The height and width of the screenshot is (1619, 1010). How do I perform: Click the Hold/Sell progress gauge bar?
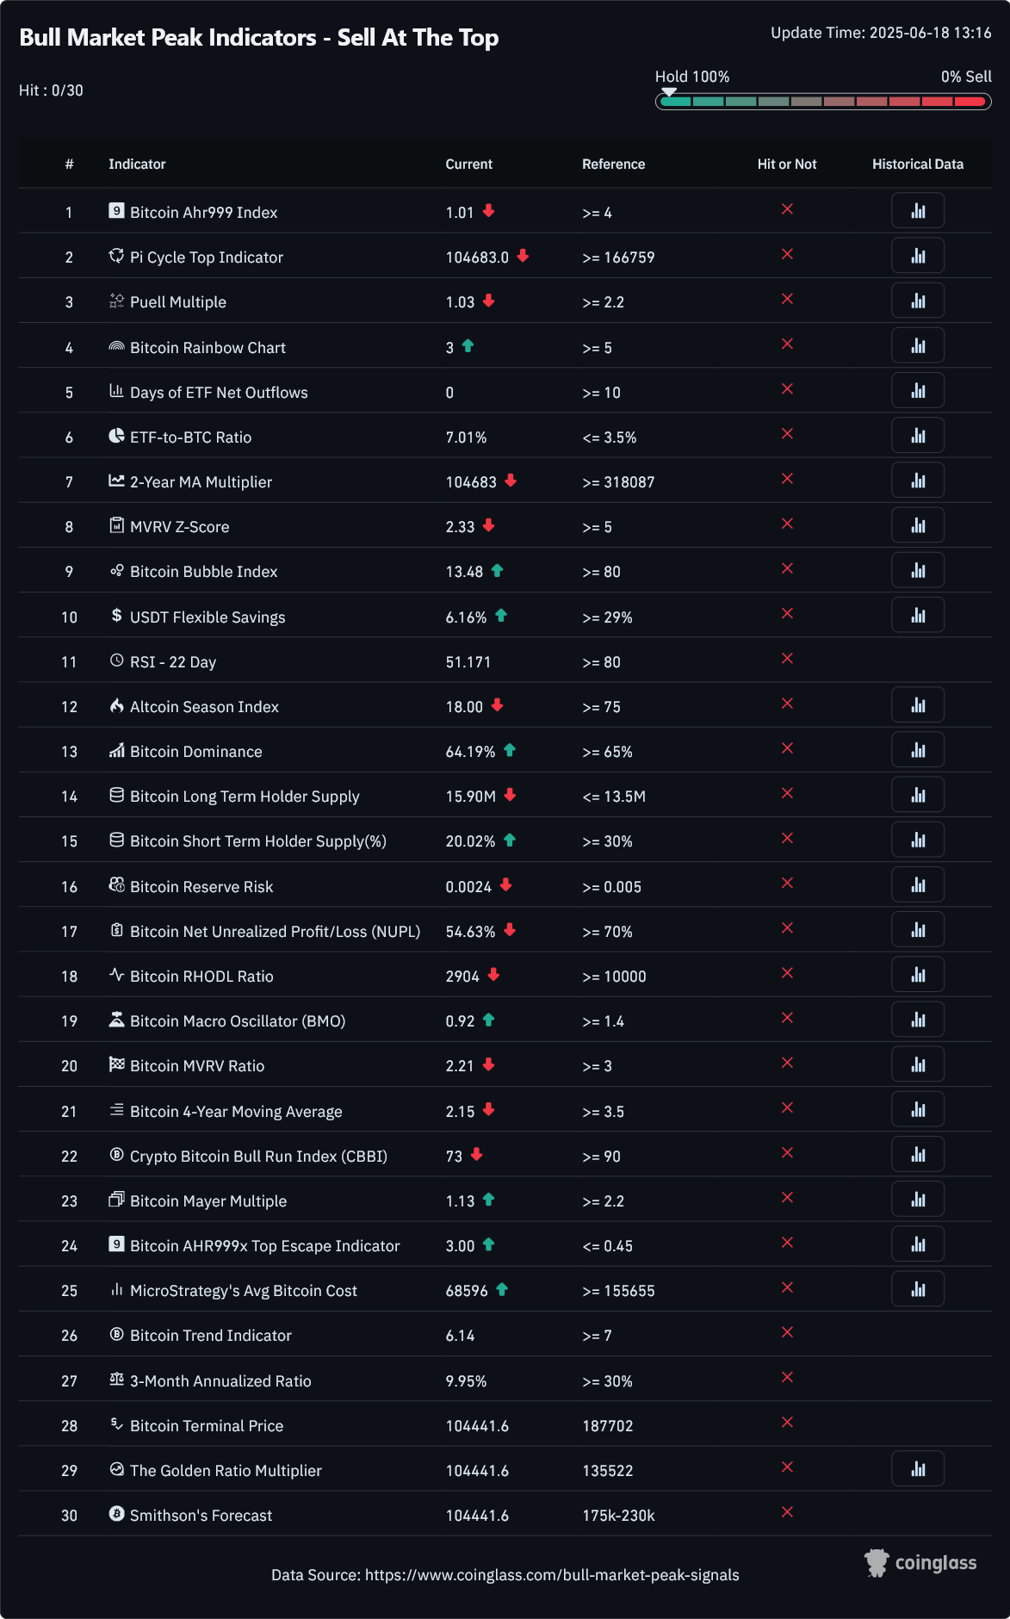[823, 102]
